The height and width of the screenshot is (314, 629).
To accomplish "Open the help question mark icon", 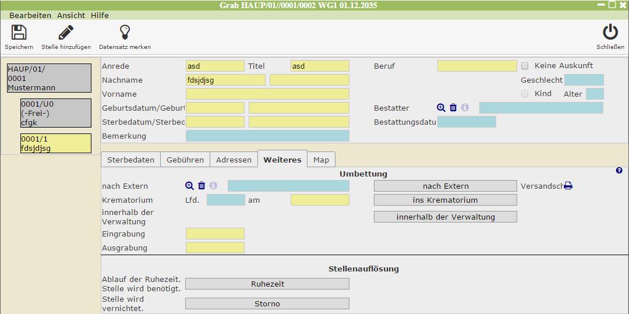I will [x=619, y=171].
